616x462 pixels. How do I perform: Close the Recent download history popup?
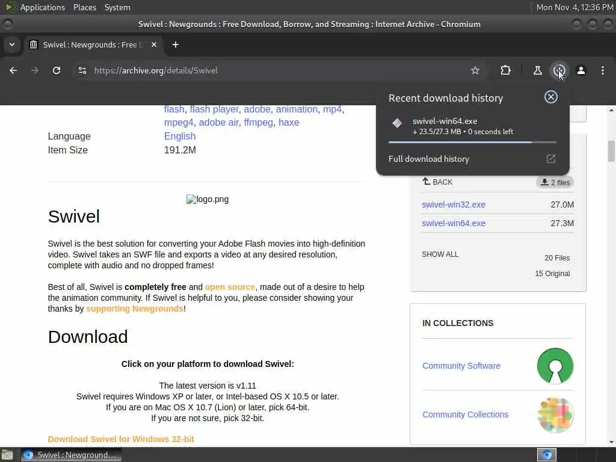(551, 97)
